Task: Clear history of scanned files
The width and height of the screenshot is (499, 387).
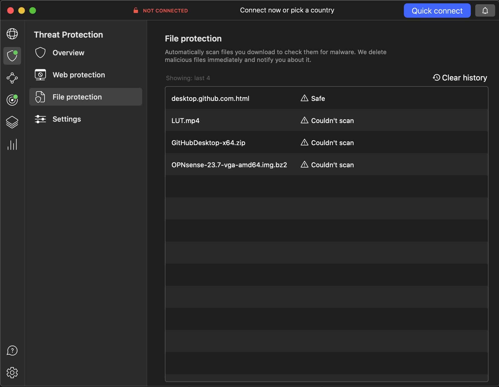Action: [x=460, y=78]
